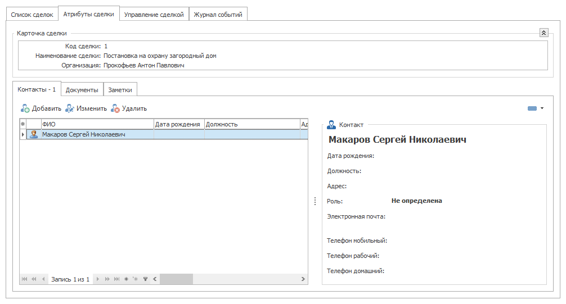Viewport: 566px width, 304px height.
Task: Collapse the Карточка сделки panel
Action: click(x=543, y=33)
